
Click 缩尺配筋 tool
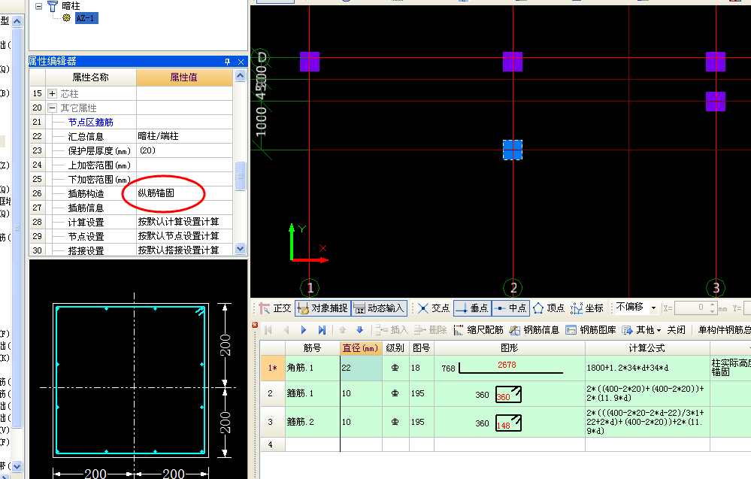pos(478,330)
